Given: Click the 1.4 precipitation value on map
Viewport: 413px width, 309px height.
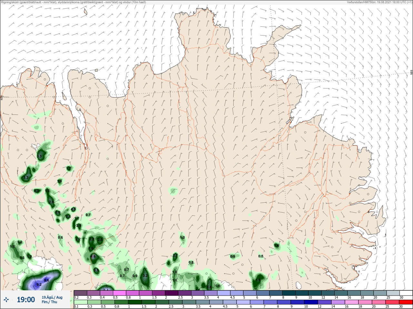Looking at the screenshot, I should click(276, 246).
